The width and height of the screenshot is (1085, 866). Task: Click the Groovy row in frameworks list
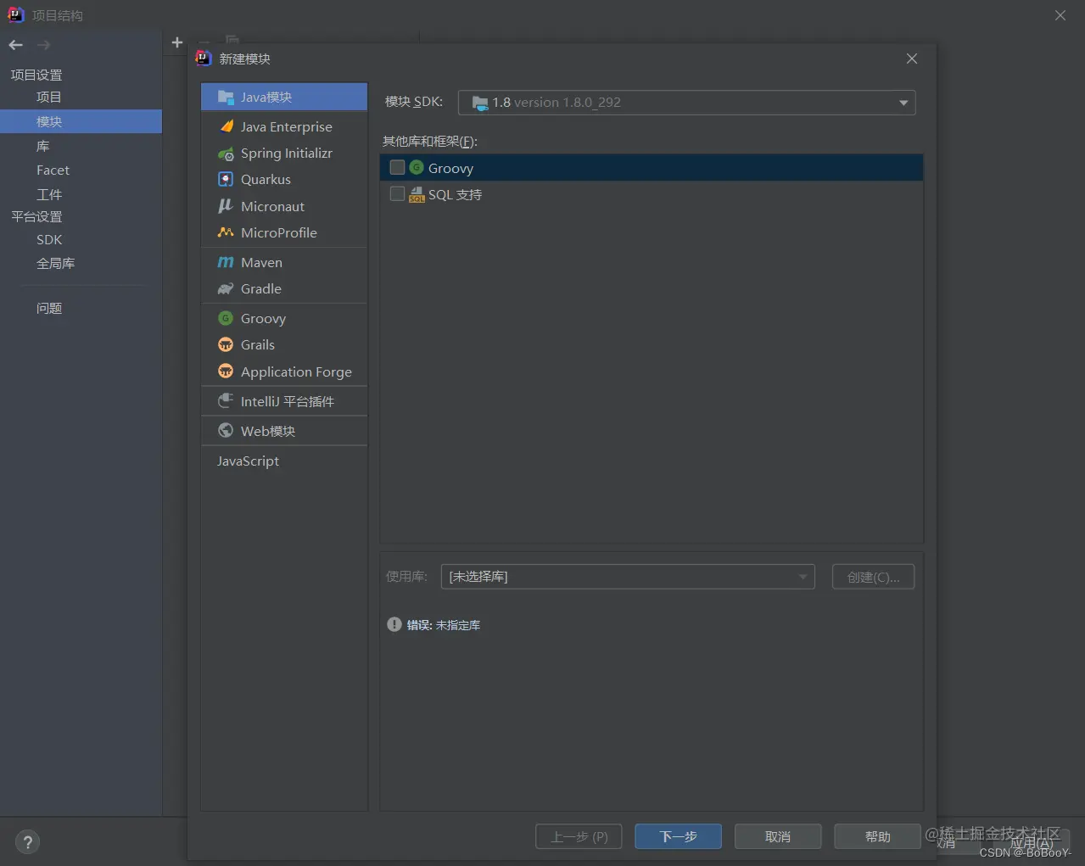tap(652, 167)
